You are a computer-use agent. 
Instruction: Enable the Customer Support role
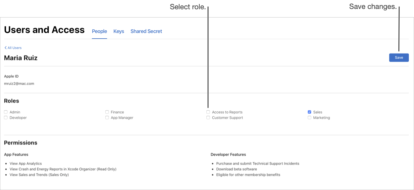(208, 118)
